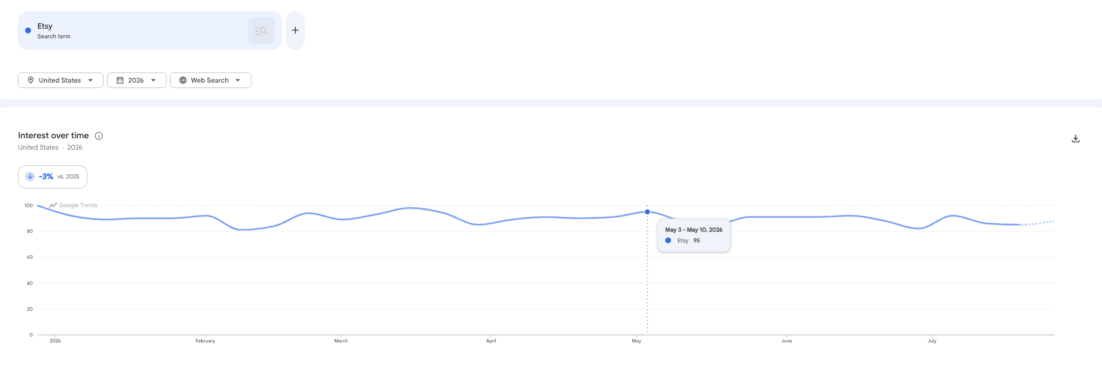Click the -3% vs. 2025 chip

click(x=53, y=177)
